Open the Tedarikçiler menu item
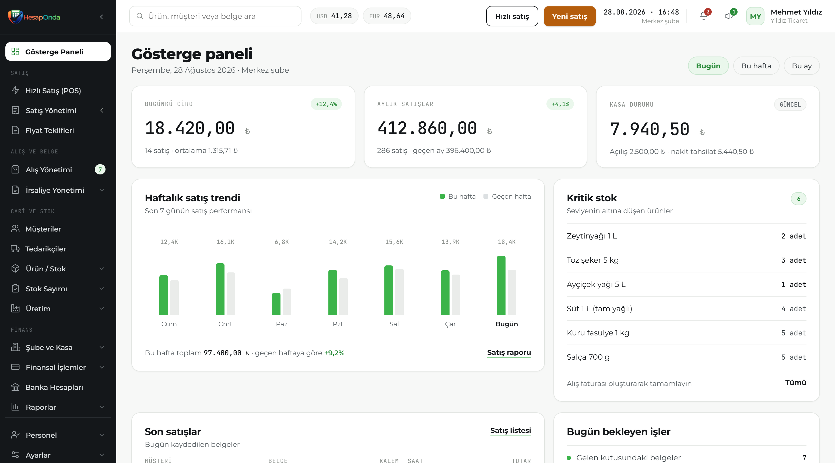This screenshot has height=463, width=835. [x=58, y=249]
